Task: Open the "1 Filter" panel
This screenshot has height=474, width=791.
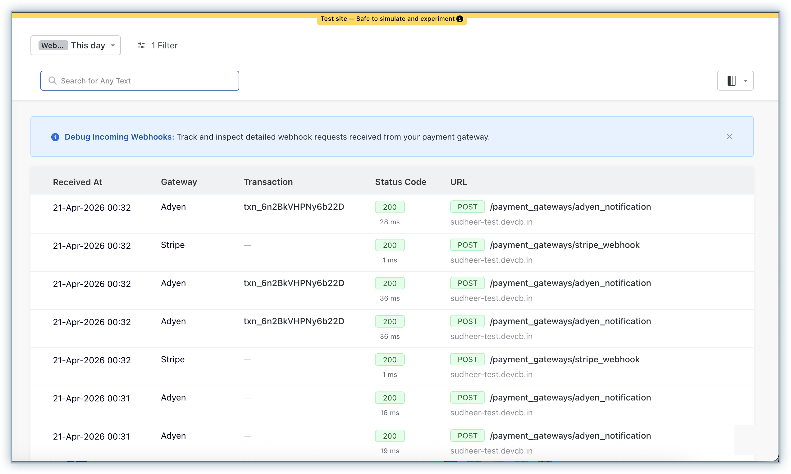Action: (164, 45)
